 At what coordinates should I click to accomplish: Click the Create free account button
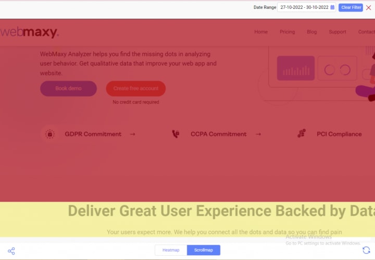(x=136, y=89)
